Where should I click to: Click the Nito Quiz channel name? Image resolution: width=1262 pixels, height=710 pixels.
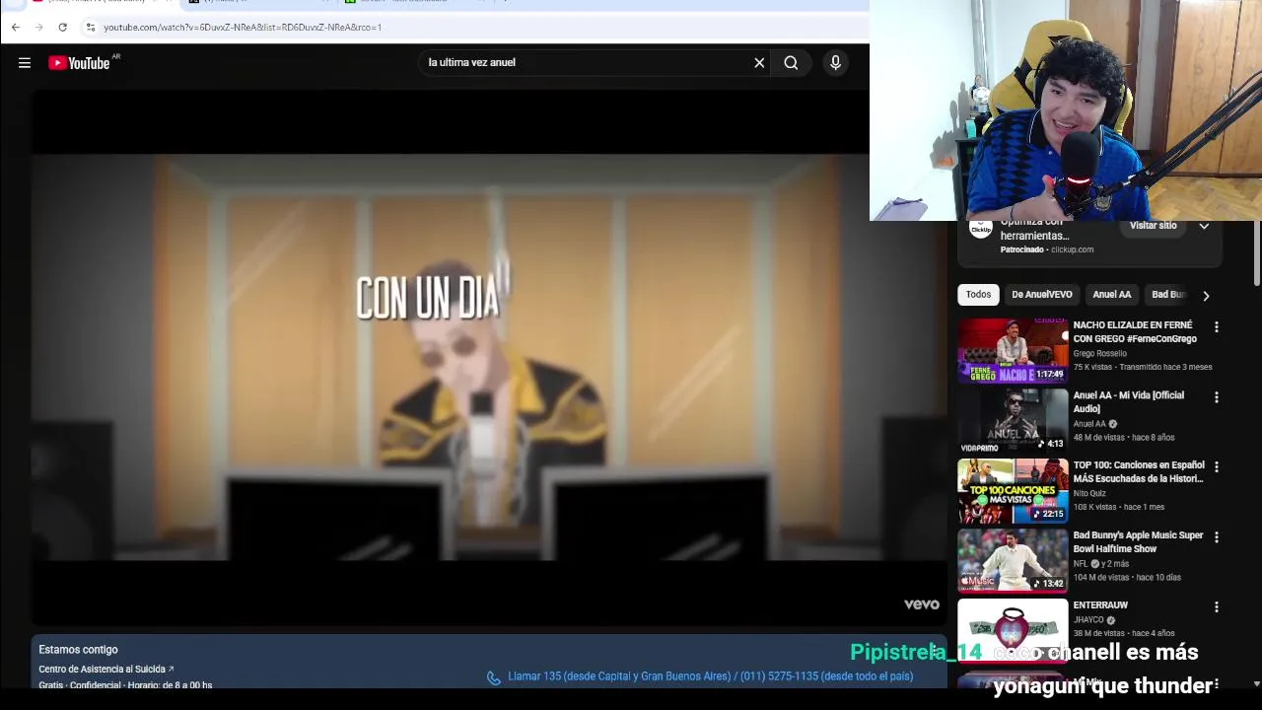(1089, 493)
